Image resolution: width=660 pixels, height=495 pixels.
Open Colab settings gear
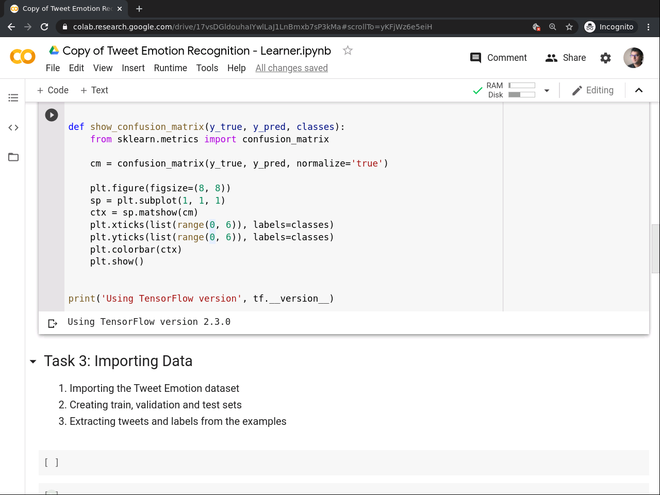click(x=605, y=58)
